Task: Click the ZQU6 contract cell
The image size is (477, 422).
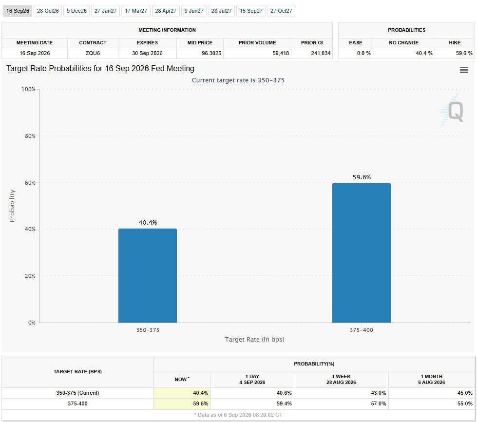Action: [x=93, y=53]
